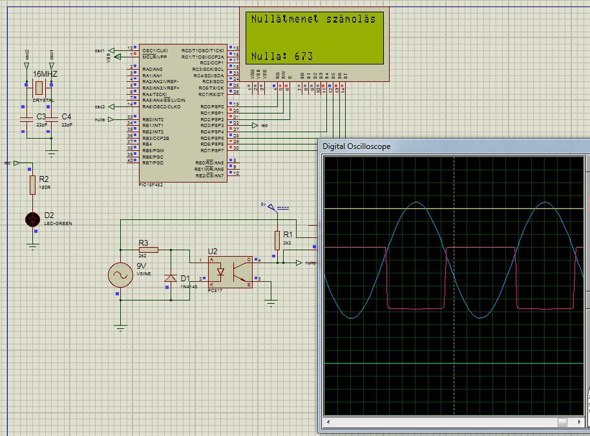Select resistor R1 2k2
Screen dimensions: 590x436
(277, 240)
